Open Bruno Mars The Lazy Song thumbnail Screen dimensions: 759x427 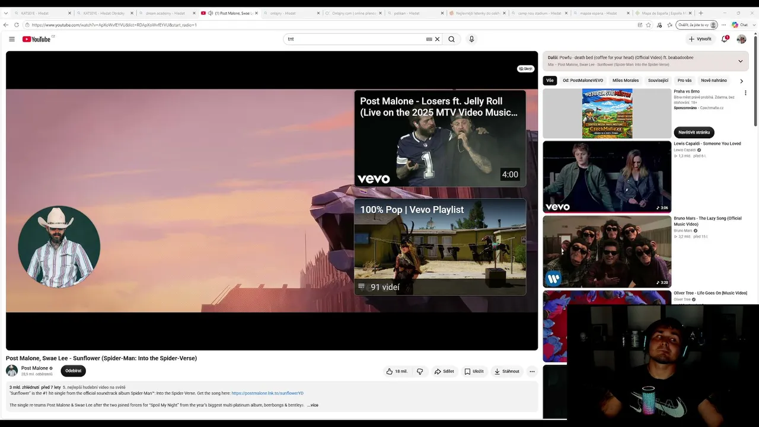tap(607, 251)
